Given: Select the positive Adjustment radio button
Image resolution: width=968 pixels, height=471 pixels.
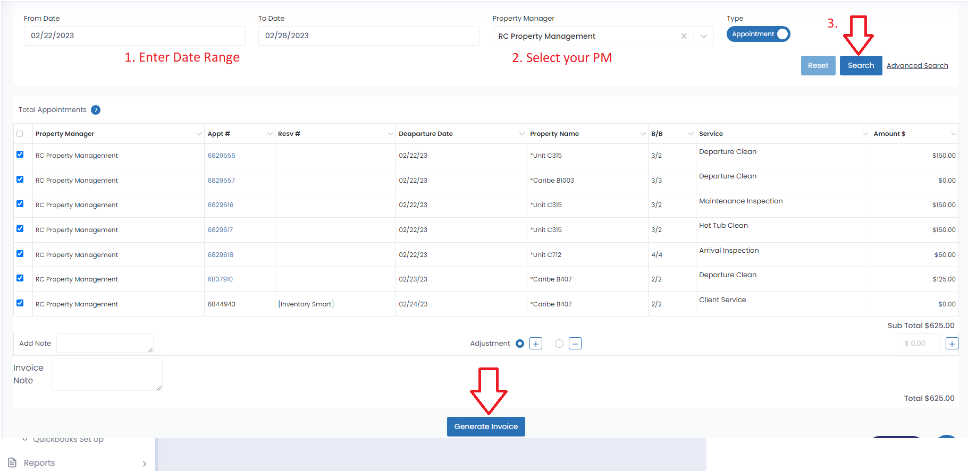Looking at the screenshot, I should pyautogui.click(x=520, y=344).
